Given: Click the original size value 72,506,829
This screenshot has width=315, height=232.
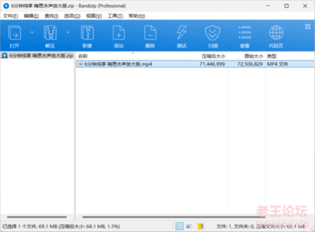Looking at the screenshot, I should [x=250, y=64].
